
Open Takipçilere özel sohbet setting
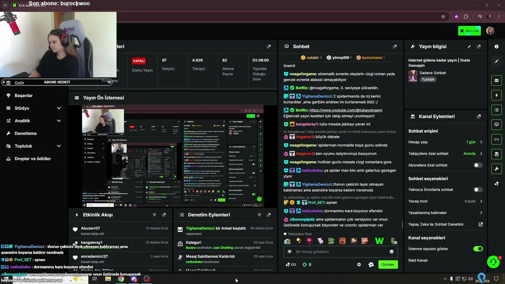click(x=445, y=154)
